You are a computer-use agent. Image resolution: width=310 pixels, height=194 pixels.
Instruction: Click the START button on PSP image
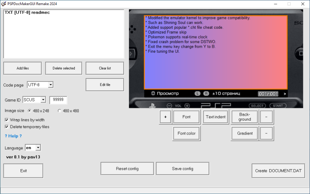point(278,106)
